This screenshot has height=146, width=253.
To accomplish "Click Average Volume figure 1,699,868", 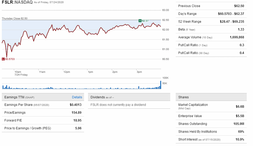I will point(237,37).
